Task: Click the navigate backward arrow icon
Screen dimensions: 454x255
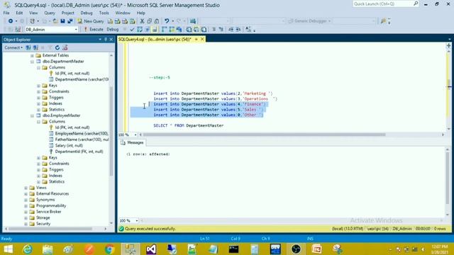Action: coord(11,21)
